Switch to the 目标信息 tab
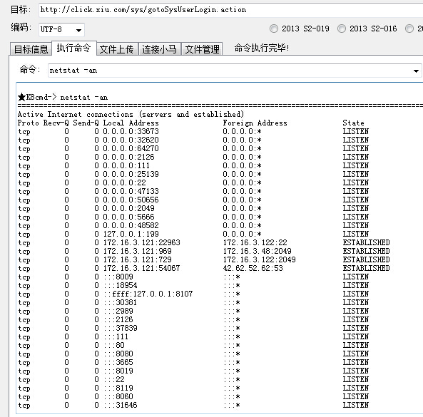423x417 pixels. point(31,49)
